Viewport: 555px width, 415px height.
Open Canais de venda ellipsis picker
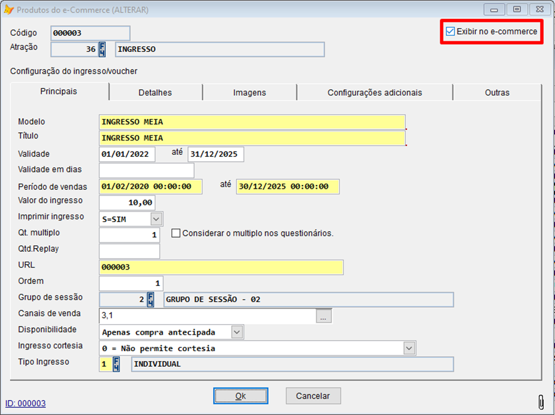click(x=323, y=317)
